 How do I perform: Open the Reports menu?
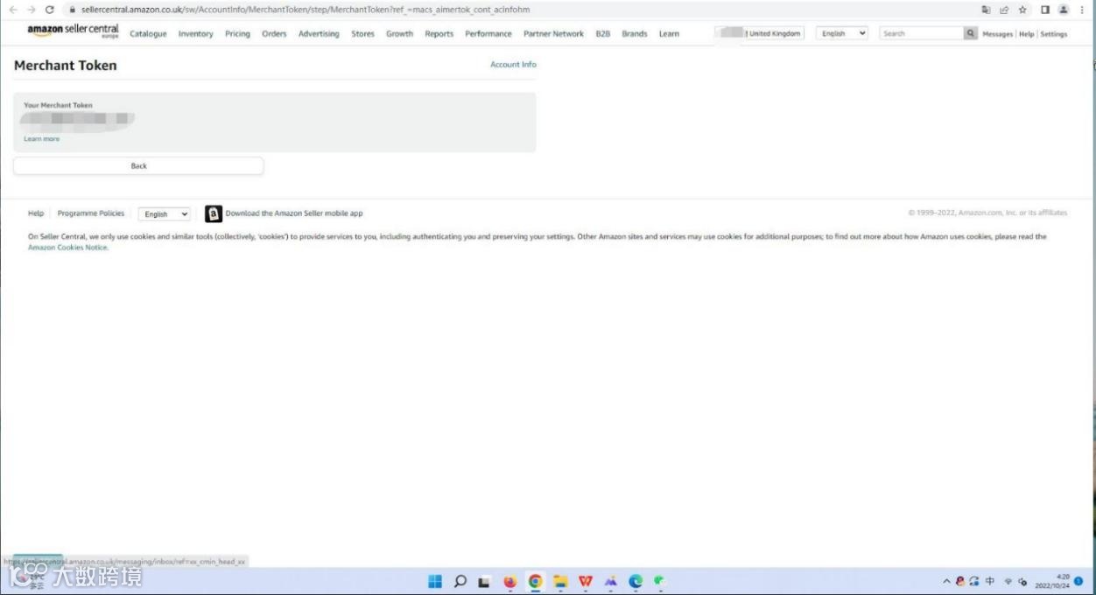click(439, 34)
